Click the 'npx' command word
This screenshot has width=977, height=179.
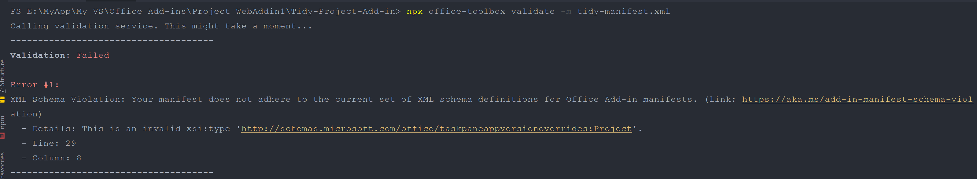[x=414, y=11]
